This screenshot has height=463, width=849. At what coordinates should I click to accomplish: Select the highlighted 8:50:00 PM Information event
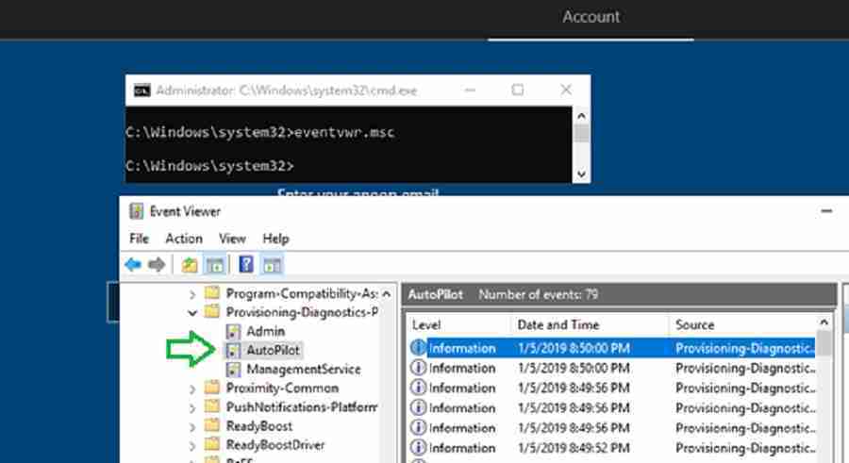pos(612,348)
